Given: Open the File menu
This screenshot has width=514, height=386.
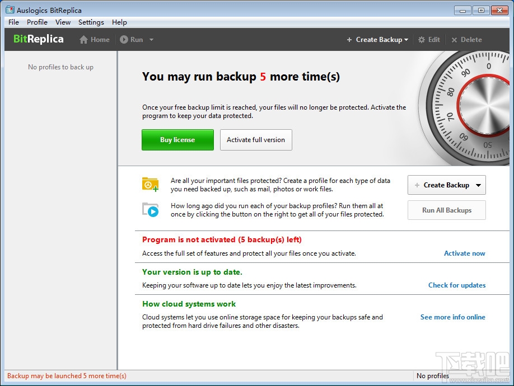Looking at the screenshot, I should click(13, 22).
